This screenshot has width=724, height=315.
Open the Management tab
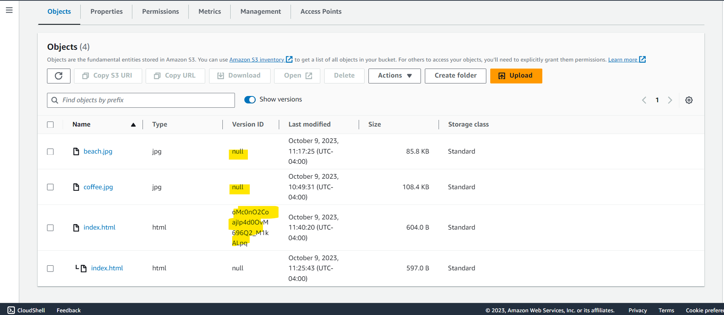[261, 12]
